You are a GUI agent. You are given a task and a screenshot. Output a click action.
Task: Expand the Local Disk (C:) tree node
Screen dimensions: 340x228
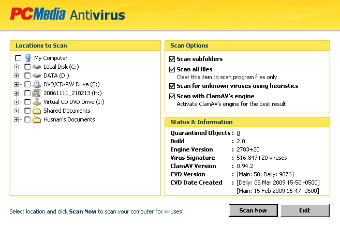click(16, 67)
